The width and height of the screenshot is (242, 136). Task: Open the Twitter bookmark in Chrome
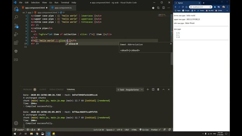pyautogui.click(x=201, y=11)
